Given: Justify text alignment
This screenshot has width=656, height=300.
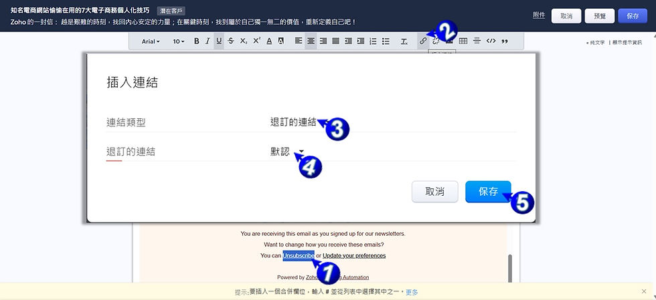Looking at the screenshot, I should click(x=335, y=41).
